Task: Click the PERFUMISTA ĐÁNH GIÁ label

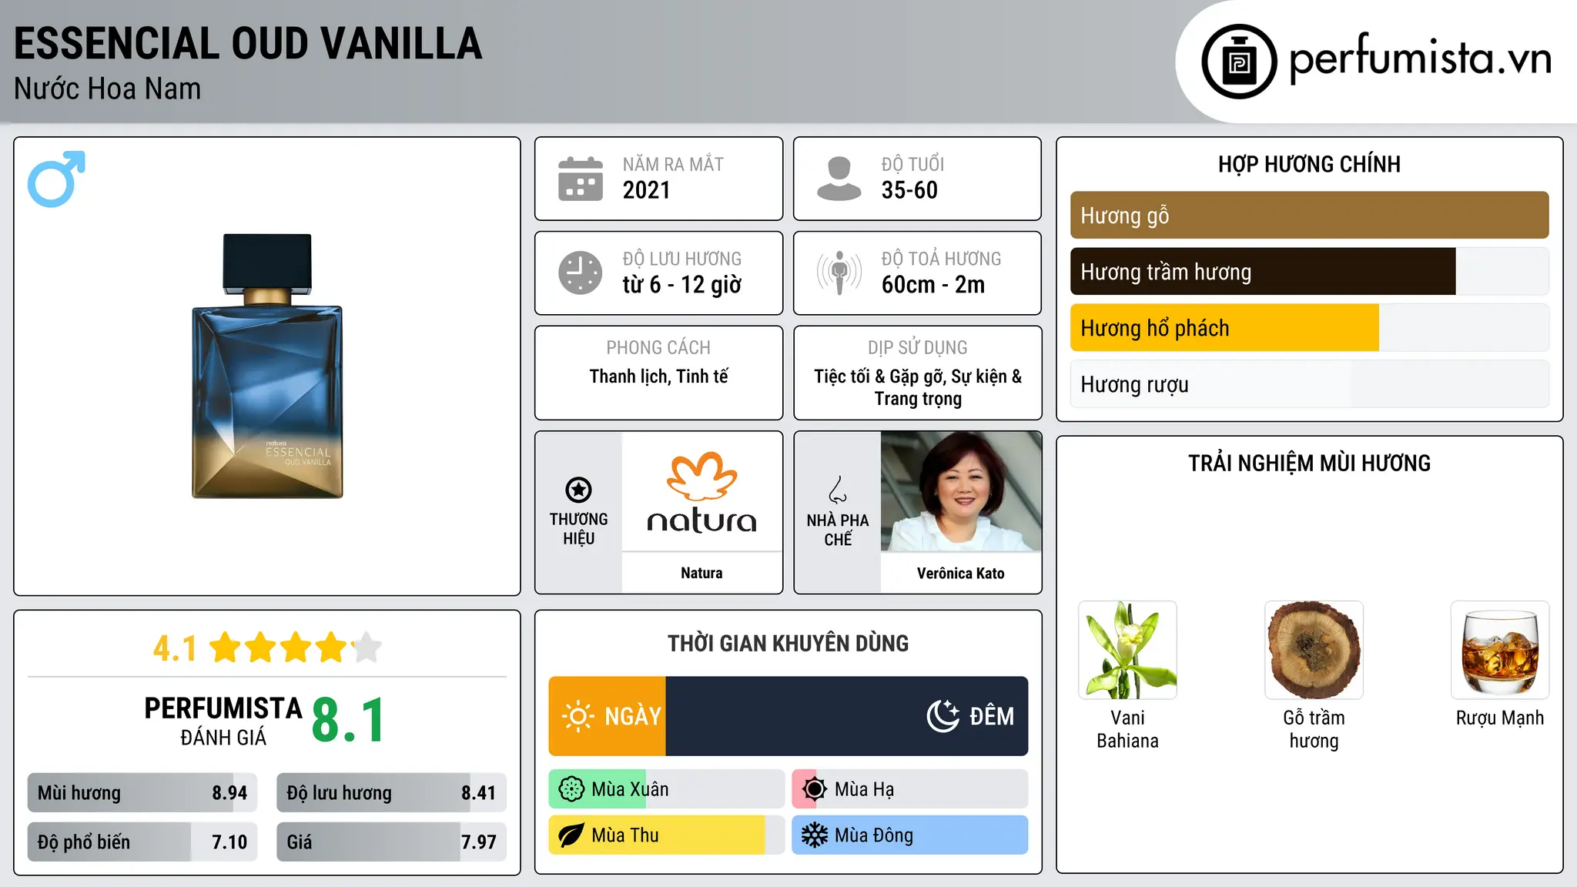Action: (223, 721)
